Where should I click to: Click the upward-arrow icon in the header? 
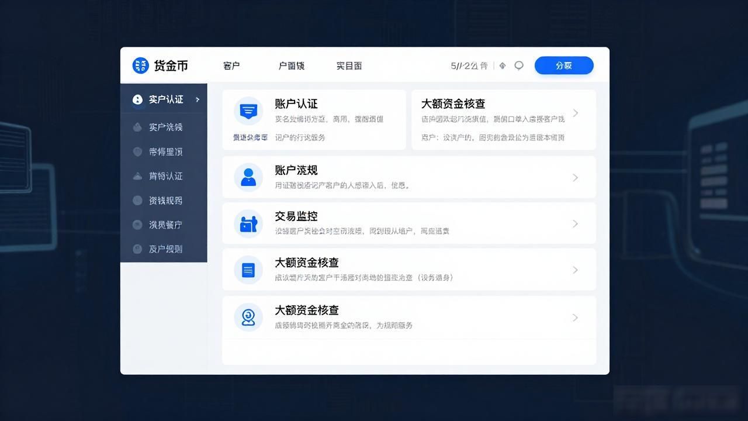[x=503, y=65]
